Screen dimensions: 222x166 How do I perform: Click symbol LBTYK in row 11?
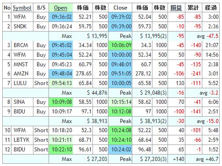click(x=22, y=140)
